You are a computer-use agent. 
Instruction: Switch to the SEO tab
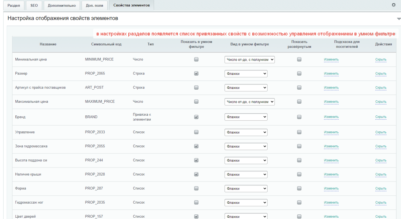[x=34, y=5]
